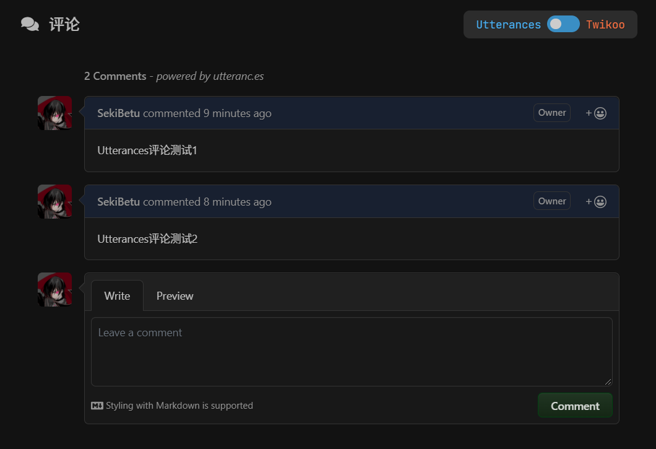Viewport: 656px width, 449px height.
Task: Click the comment bubble icon beside 评论 heading
Action: coord(29,24)
